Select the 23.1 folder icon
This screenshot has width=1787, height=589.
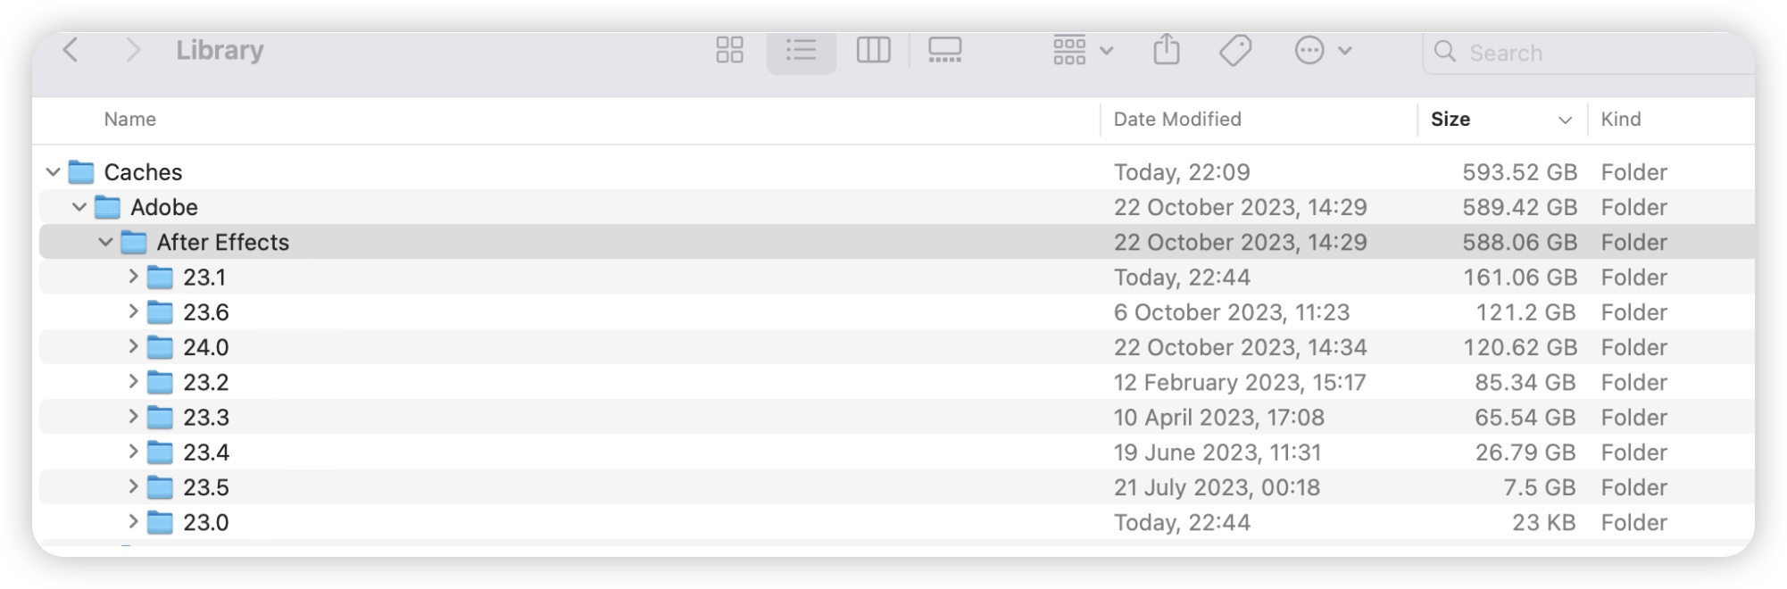click(160, 278)
